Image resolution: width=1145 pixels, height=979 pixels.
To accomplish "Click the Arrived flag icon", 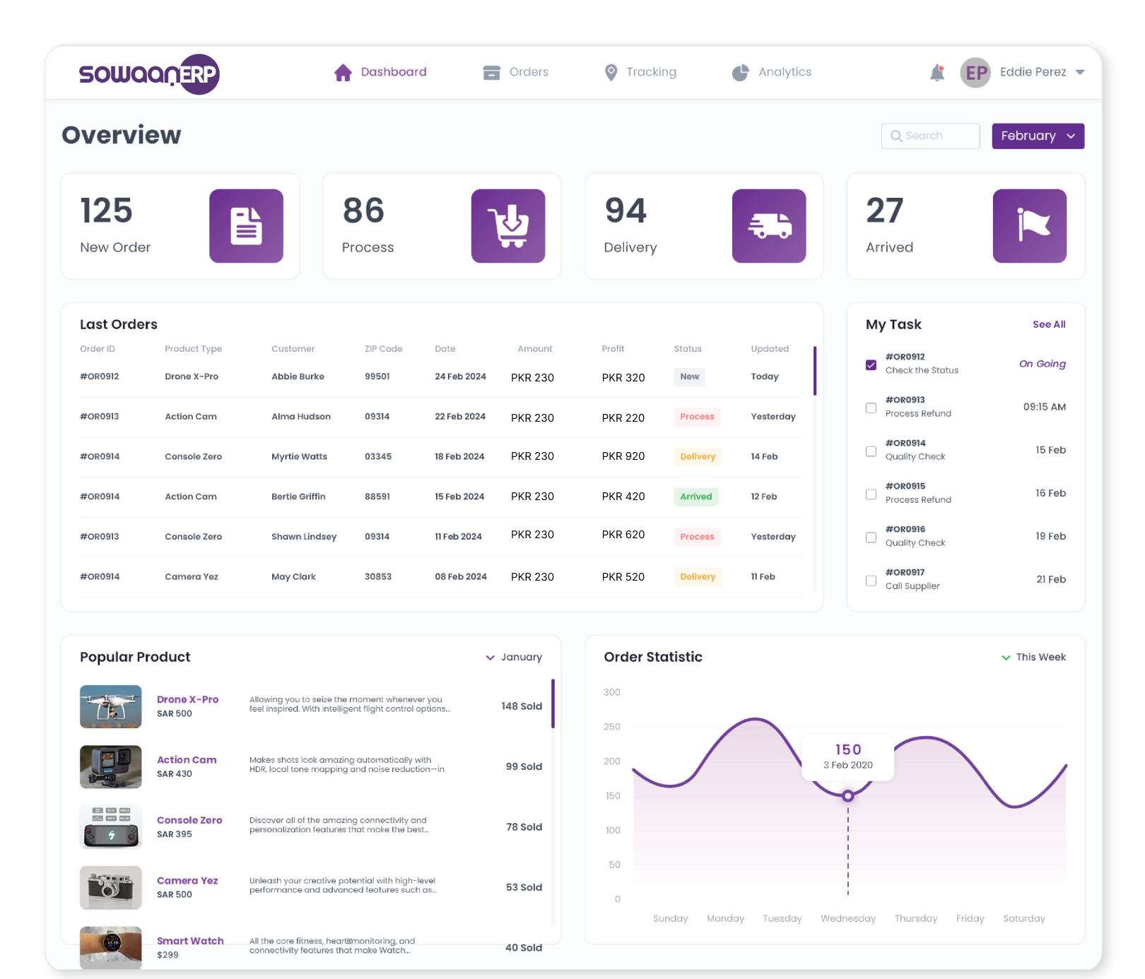I will pyautogui.click(x=1030, y=226).
